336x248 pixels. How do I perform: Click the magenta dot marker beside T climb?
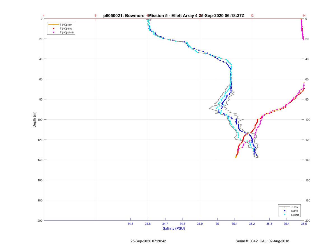(x=53, y=33)
